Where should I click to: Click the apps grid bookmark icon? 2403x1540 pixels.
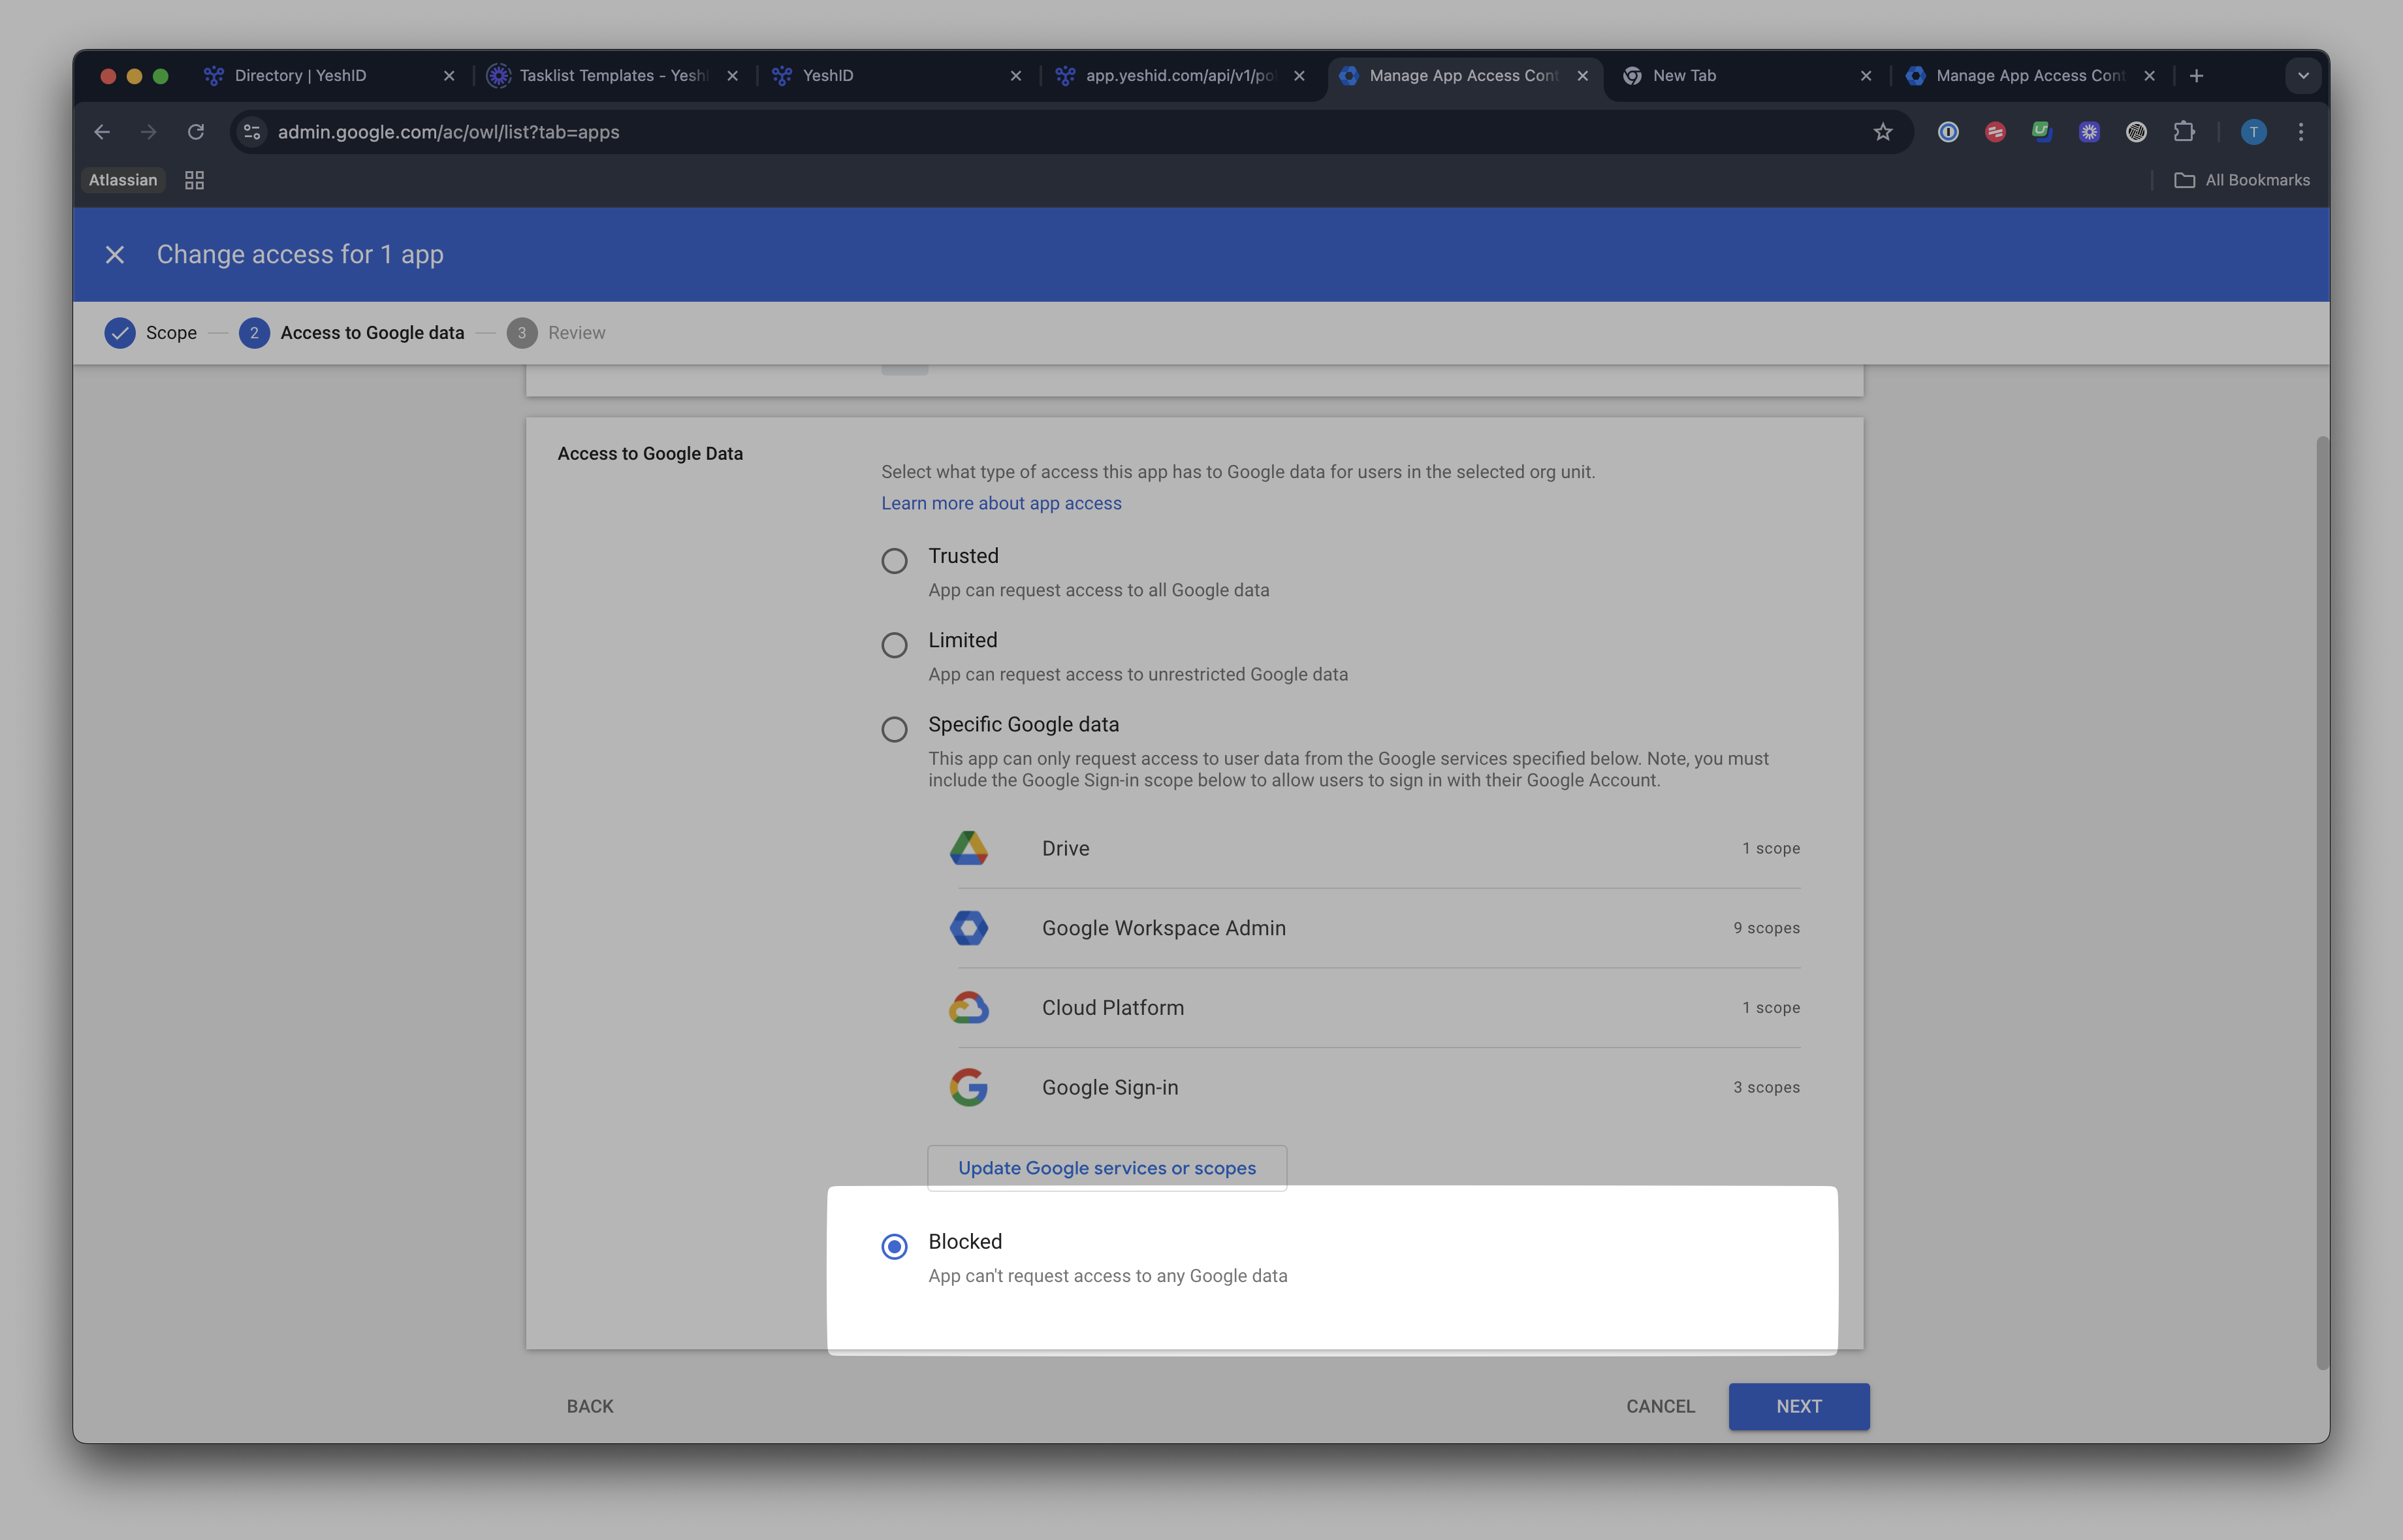click(x=195, y=180)
